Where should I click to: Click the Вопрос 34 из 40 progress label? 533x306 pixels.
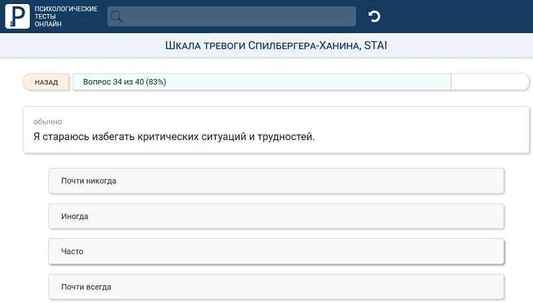coord(125,82)
